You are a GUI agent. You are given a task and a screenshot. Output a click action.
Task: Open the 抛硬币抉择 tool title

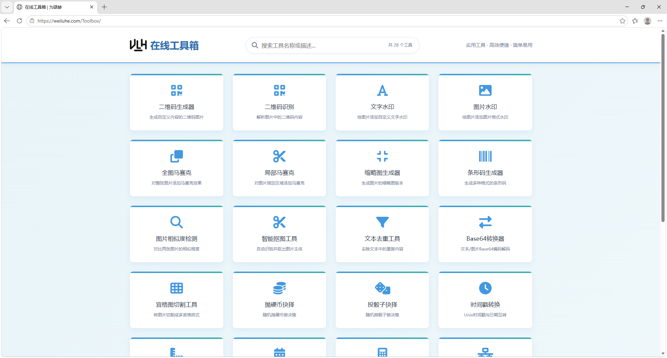[x=279, y=305]
